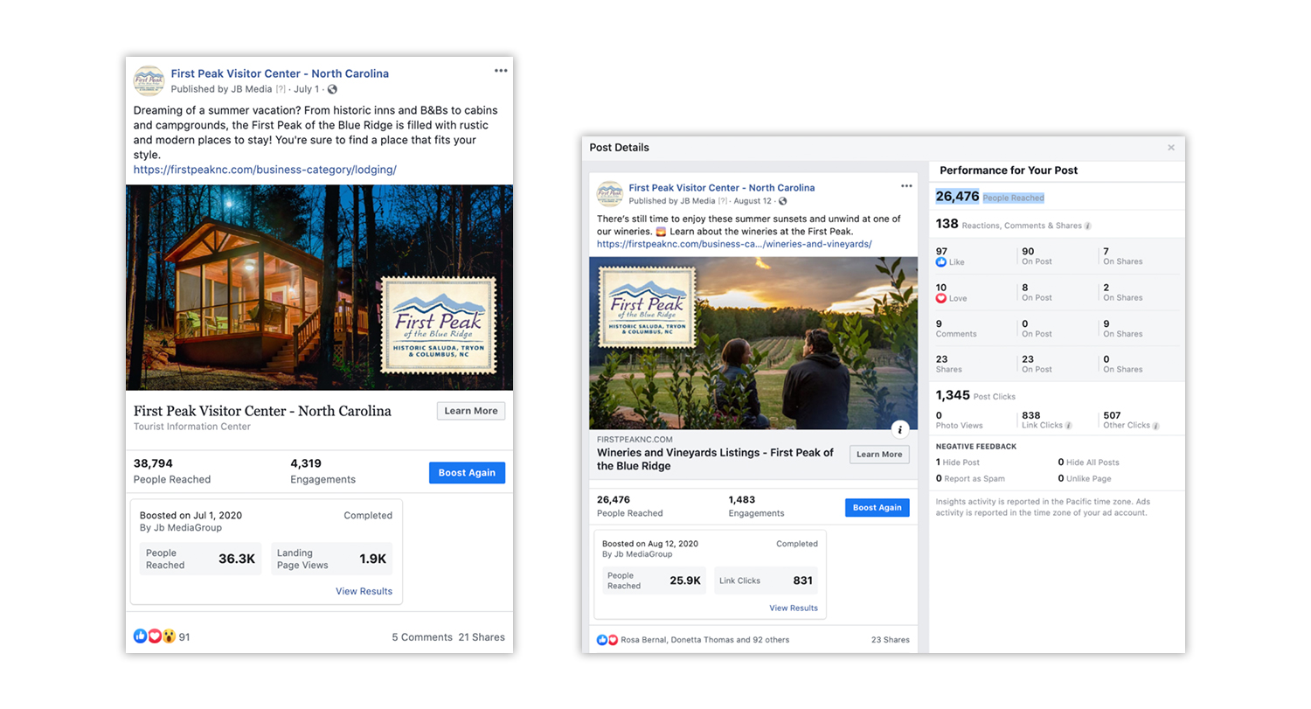Open the firstpeaknc.com lodging link
The height and width of the screenshot is (709, 1311).
265,170
